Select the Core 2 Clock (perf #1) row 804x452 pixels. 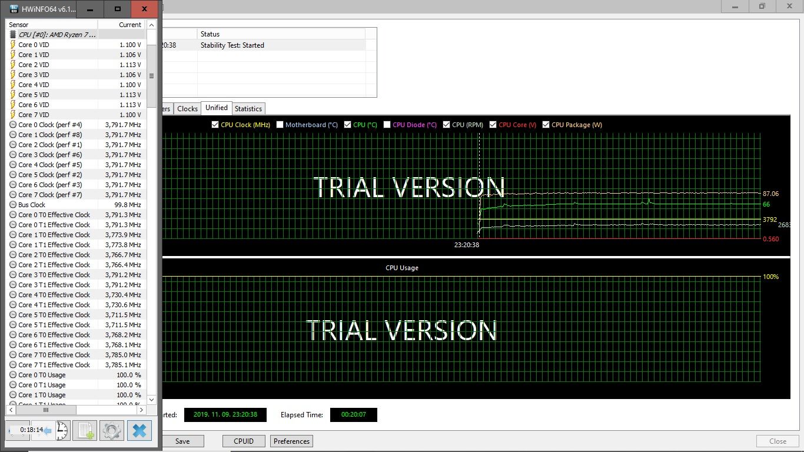click(x=75, y=145)
